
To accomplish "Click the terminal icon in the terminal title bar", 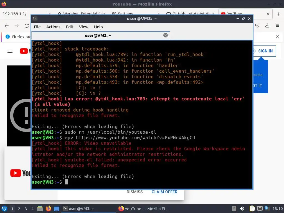I will tap(35, 19).
